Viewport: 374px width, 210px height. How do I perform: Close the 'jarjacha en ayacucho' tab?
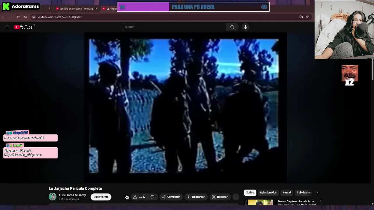click(x=96, y=9)
